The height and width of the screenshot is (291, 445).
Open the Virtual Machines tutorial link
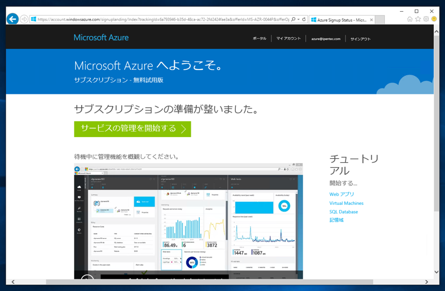346,203
